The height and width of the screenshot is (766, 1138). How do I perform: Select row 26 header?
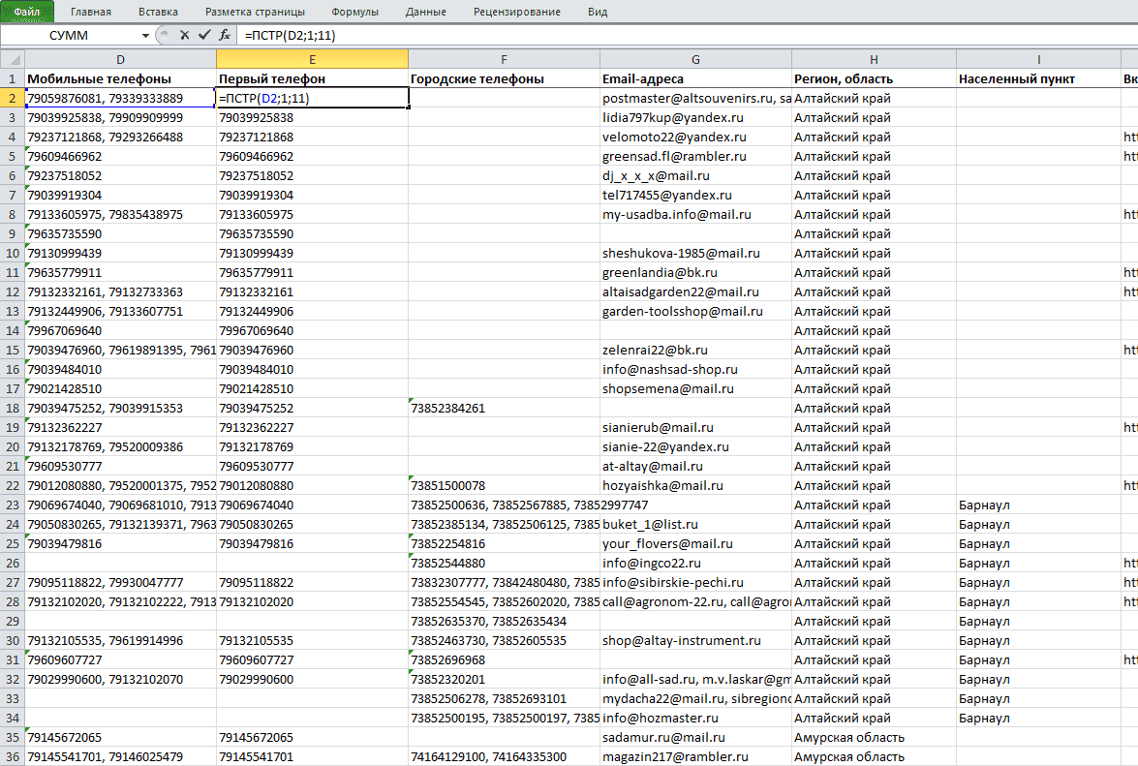tap(13, 563)
